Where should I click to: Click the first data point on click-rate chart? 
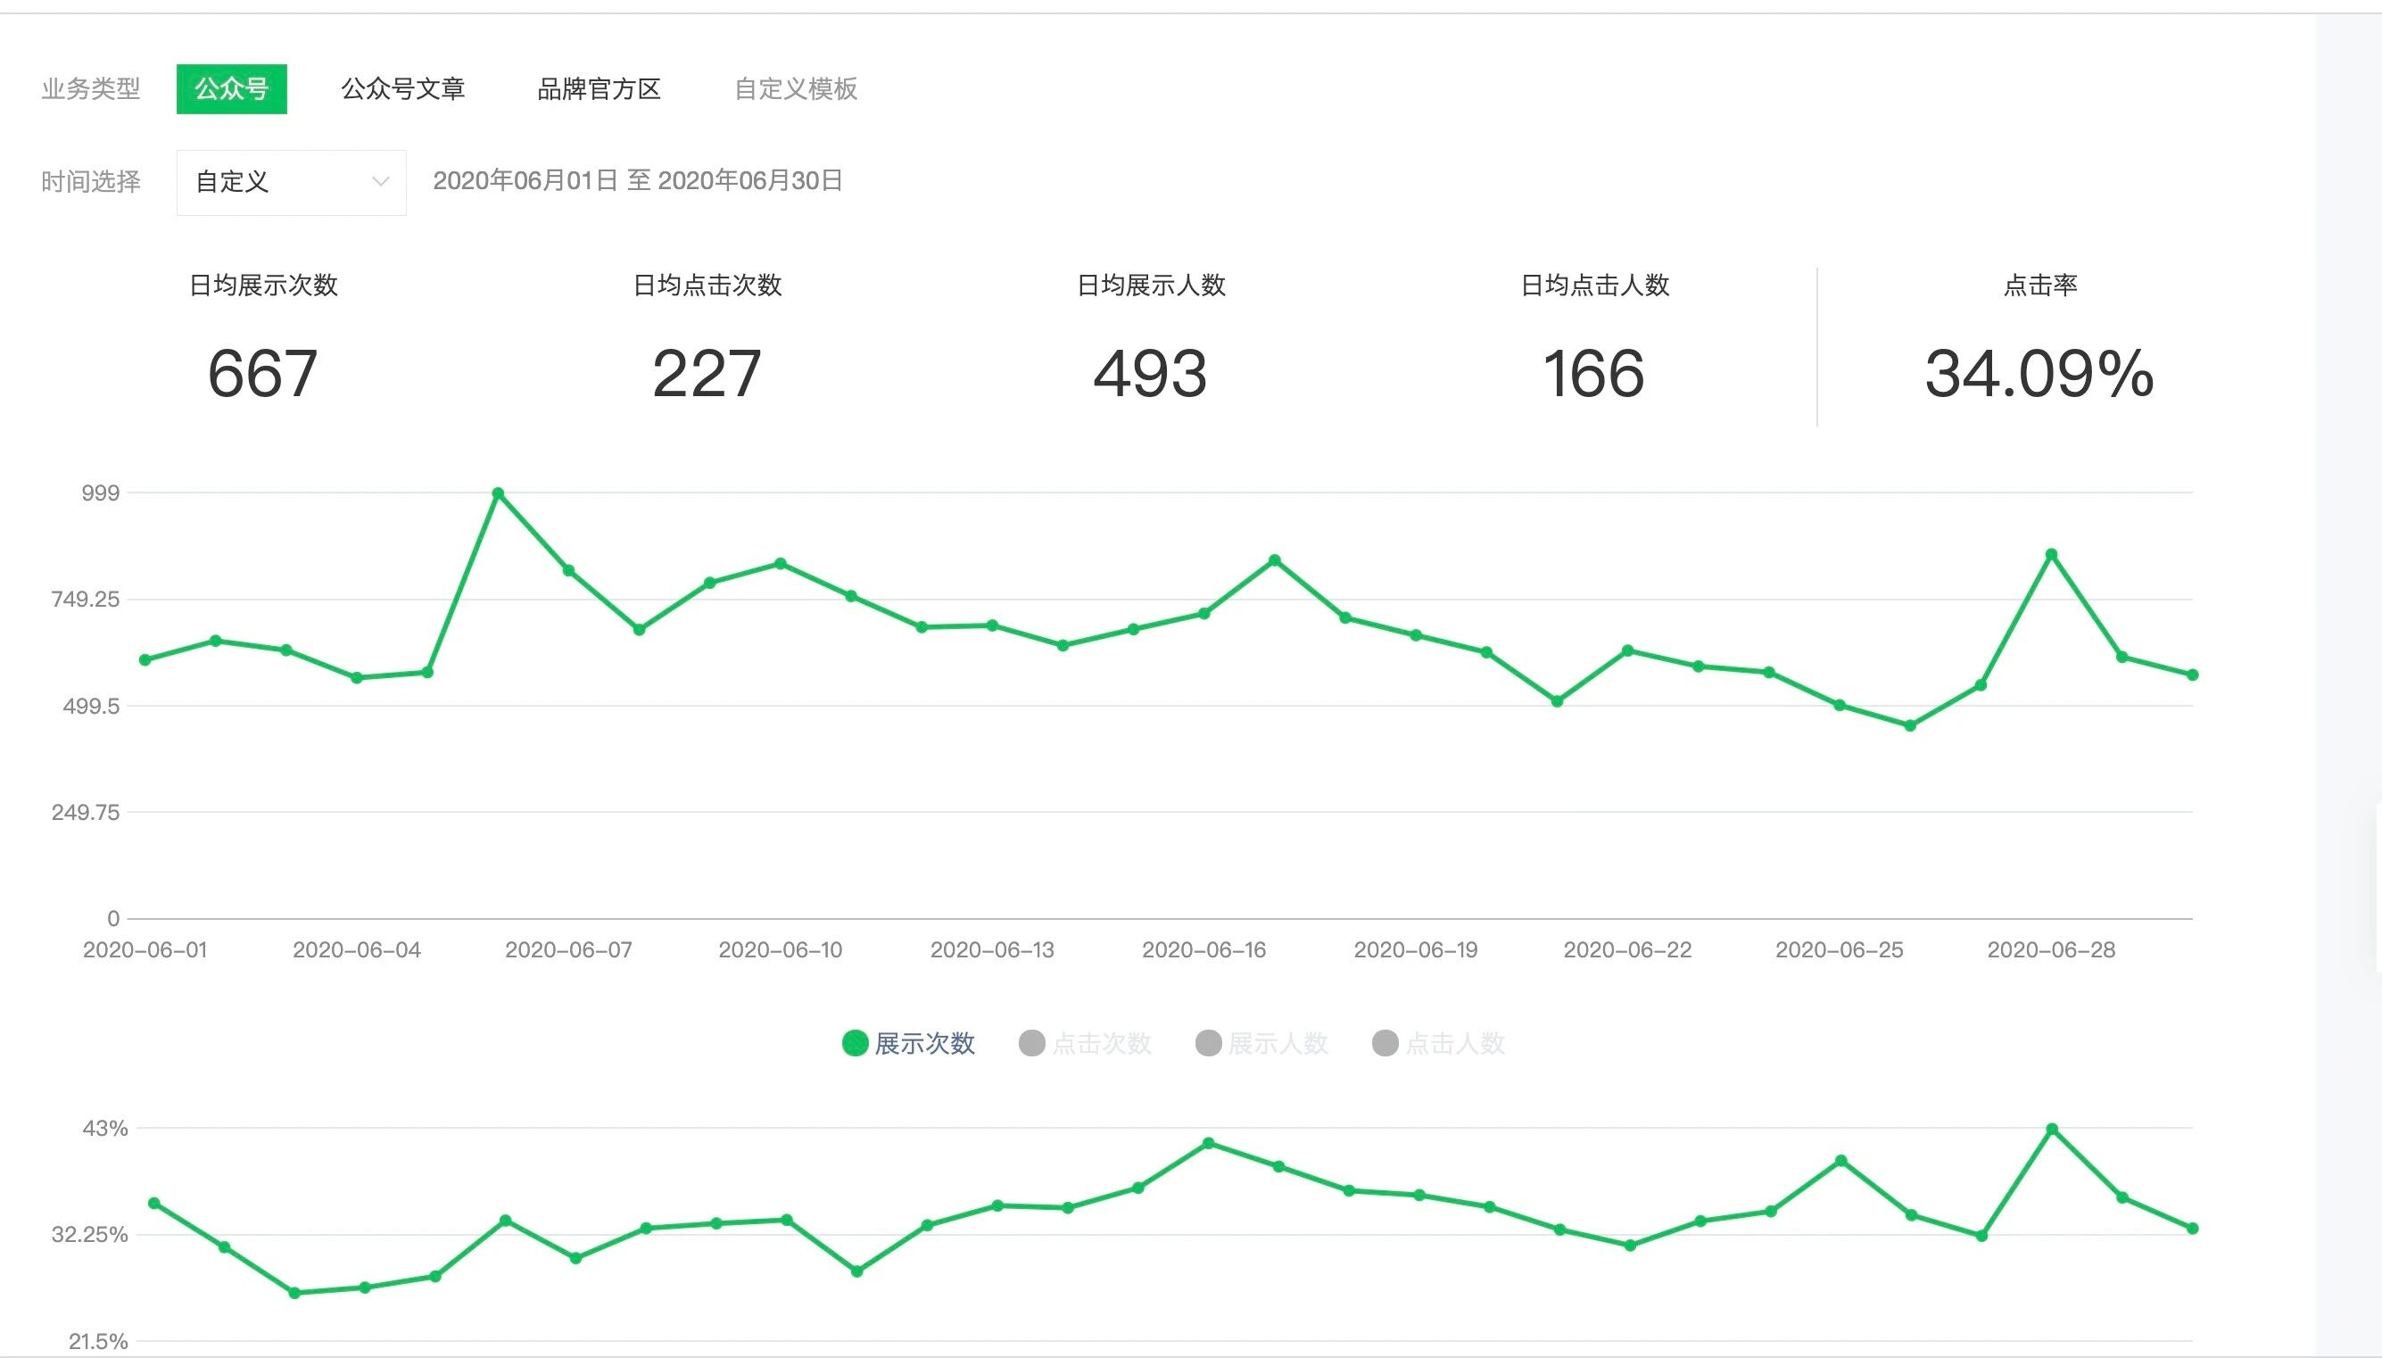tap(153, 1203)
